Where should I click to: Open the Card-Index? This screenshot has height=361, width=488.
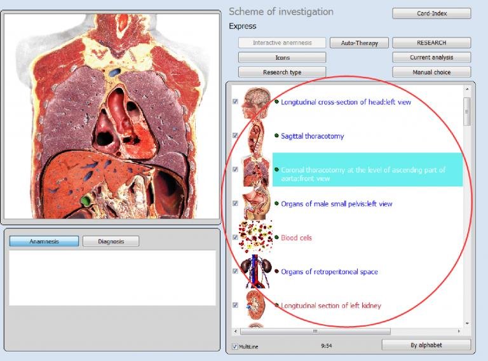(x=431, y=13)
